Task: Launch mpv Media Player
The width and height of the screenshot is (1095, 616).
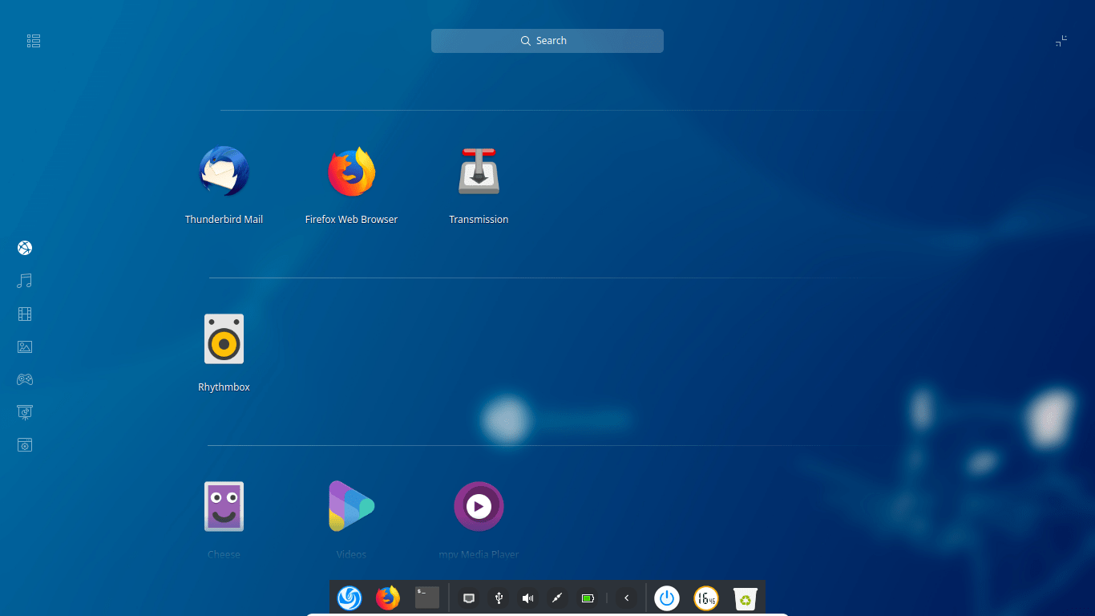Action: (479, 506)
